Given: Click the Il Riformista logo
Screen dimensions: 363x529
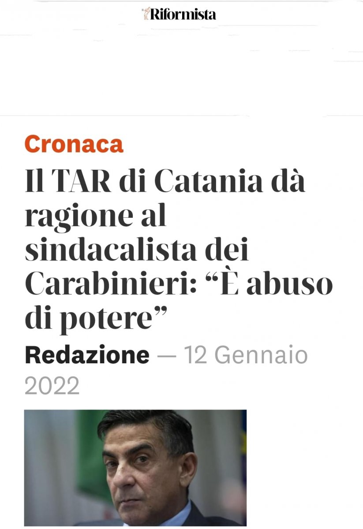Looking at the screenshot, I should click(x=179, y=14).
